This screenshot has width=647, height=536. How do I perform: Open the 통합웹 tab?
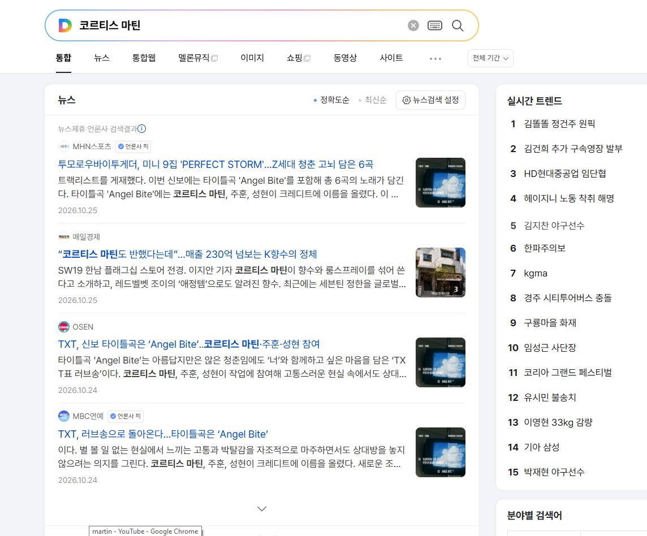pos(144,58)
